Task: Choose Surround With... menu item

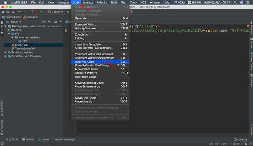Action: 100,25
